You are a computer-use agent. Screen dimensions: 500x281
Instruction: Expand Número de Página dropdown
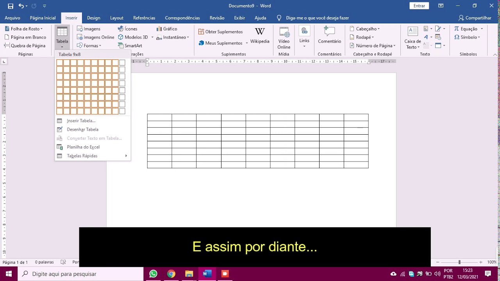395,46
